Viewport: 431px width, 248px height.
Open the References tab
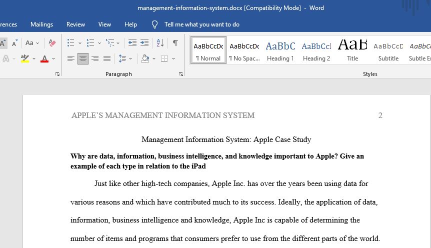pos(8,24)
